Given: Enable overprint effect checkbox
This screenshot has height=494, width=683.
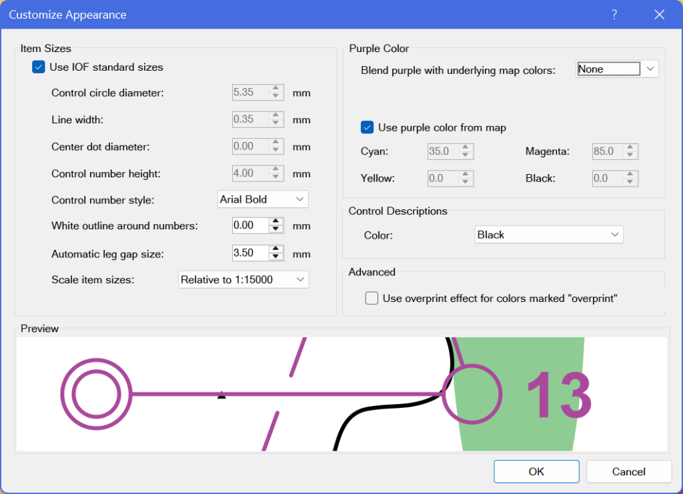Looking at the screenshot, I should pos(372,298).
